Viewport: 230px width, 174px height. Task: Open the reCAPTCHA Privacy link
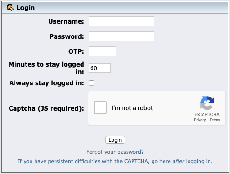click(x=200, y=120)
